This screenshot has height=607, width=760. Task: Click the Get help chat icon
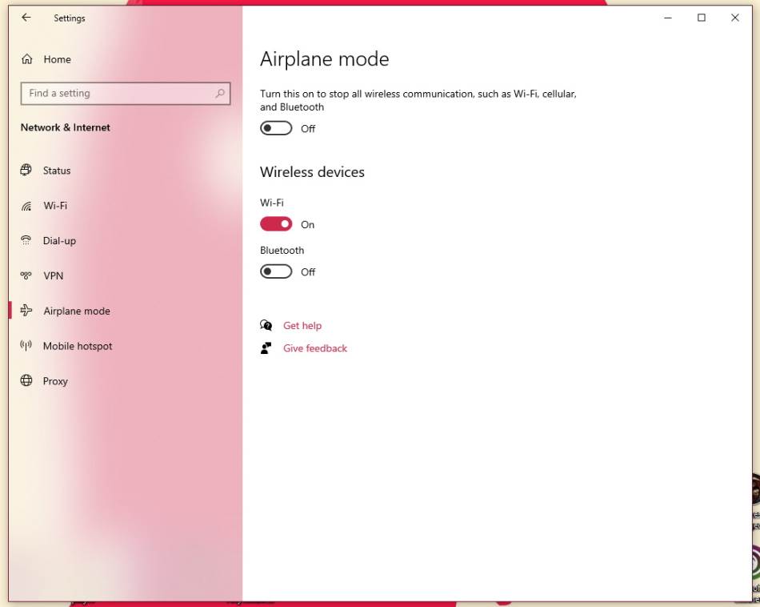click(266, 326)
